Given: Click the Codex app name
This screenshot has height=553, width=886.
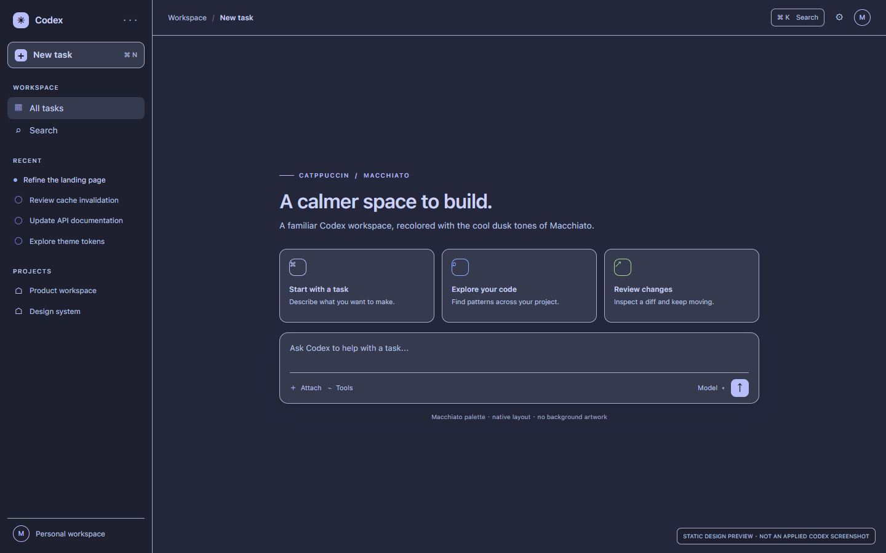Looking at the screenshot, I should click(49, 20).
